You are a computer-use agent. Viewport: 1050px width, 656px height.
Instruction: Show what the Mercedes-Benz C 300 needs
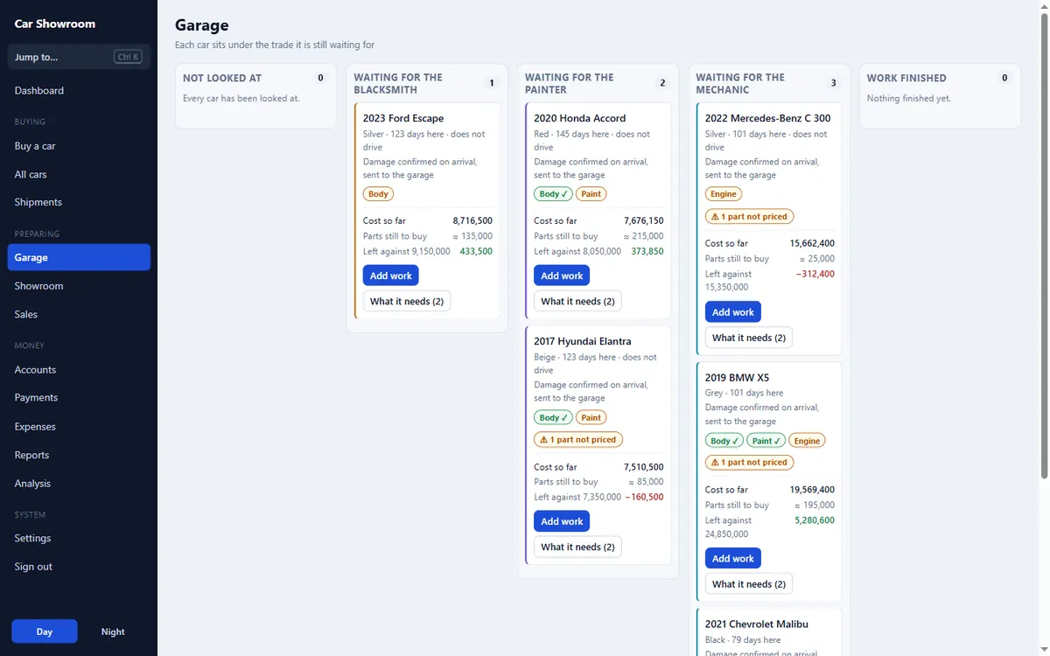click(749, 338)
